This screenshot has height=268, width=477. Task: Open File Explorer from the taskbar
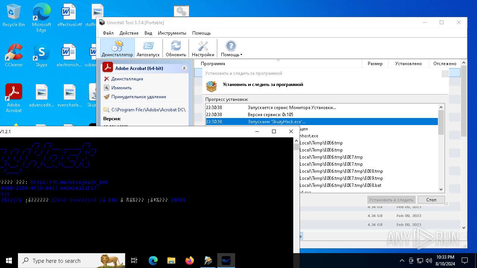coord(171,261)
